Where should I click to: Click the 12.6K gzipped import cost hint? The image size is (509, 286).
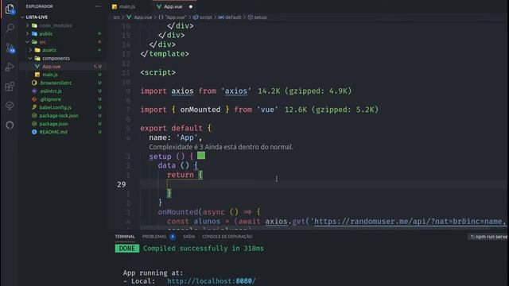click(332, 110)
